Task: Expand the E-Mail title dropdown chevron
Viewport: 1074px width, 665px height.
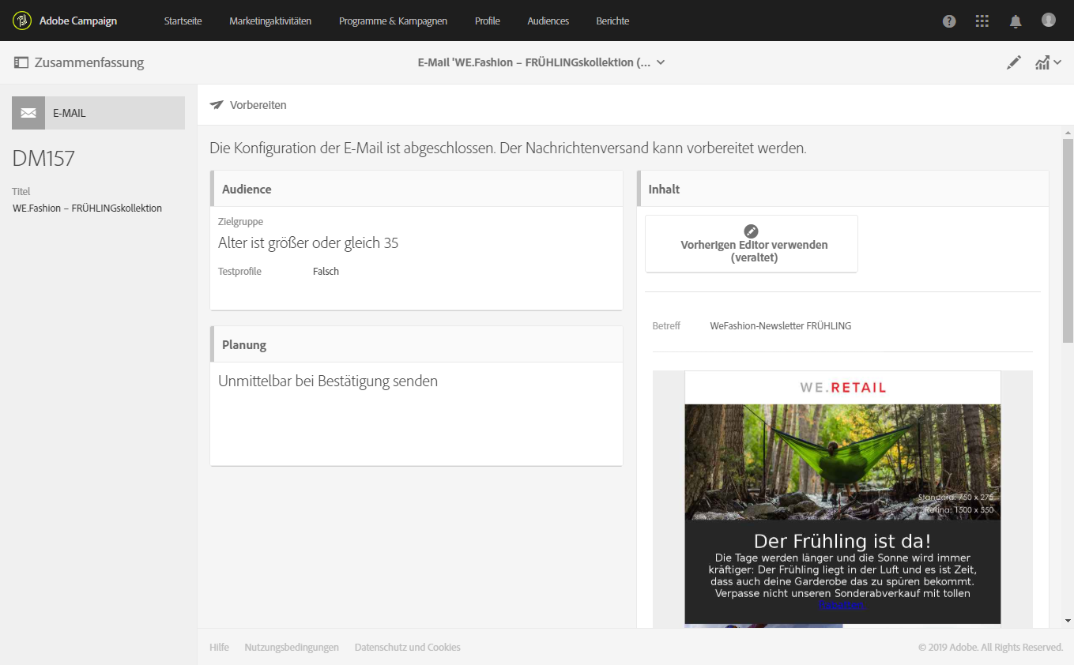Action: (x=661, y=62)
